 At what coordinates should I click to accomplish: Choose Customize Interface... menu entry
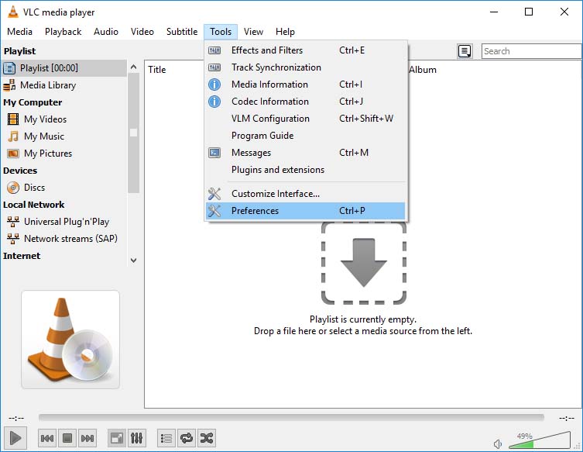tap(305, 194)
